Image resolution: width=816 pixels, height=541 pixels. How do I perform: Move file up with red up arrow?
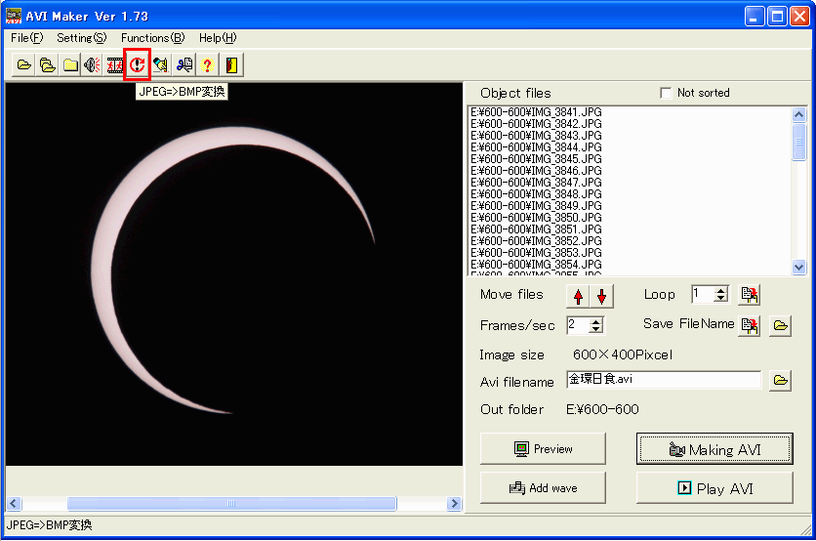(579, 296)
